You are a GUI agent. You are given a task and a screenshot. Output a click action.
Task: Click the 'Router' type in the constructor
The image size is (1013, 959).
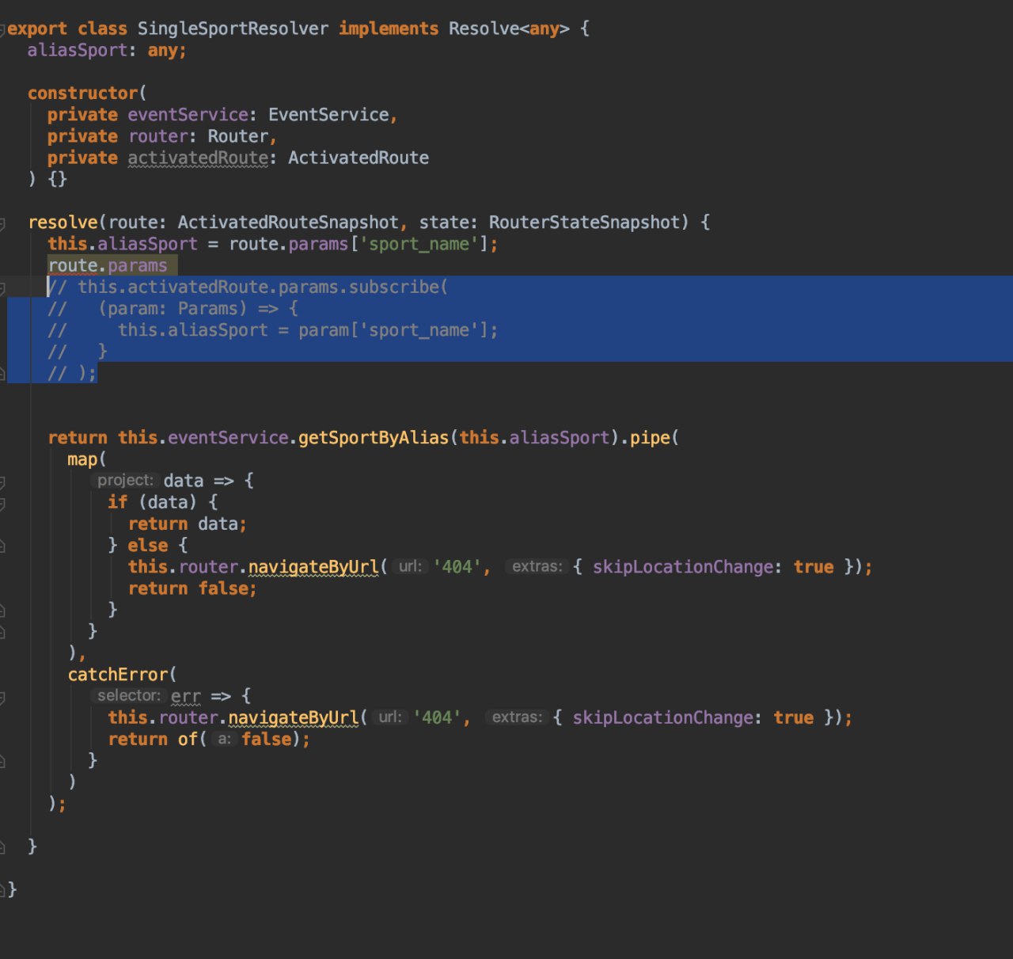pos(238,136)
